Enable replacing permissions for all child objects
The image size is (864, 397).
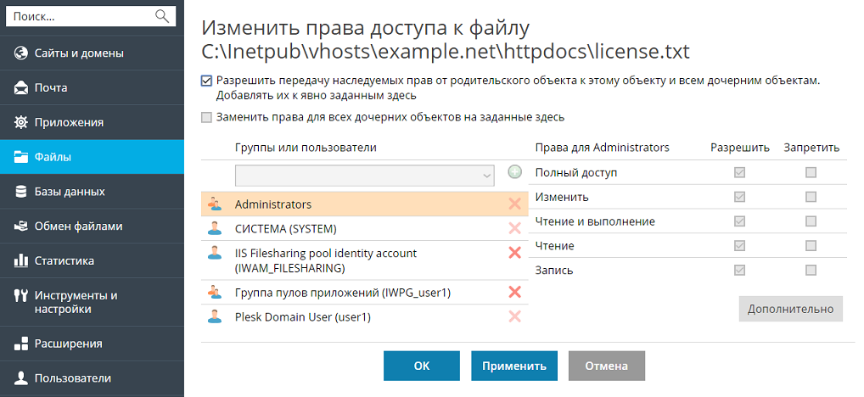[207, 118]
